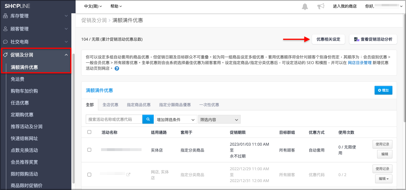Click the customer management person icon
This screenshot has height=190, width=406.
(x=5, y=29)
